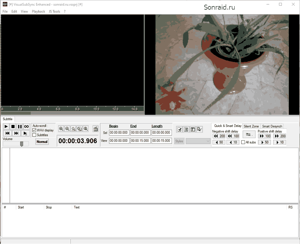Switch to the Silent Zone tab
The image size is (300, 244).
coord(251,126)
